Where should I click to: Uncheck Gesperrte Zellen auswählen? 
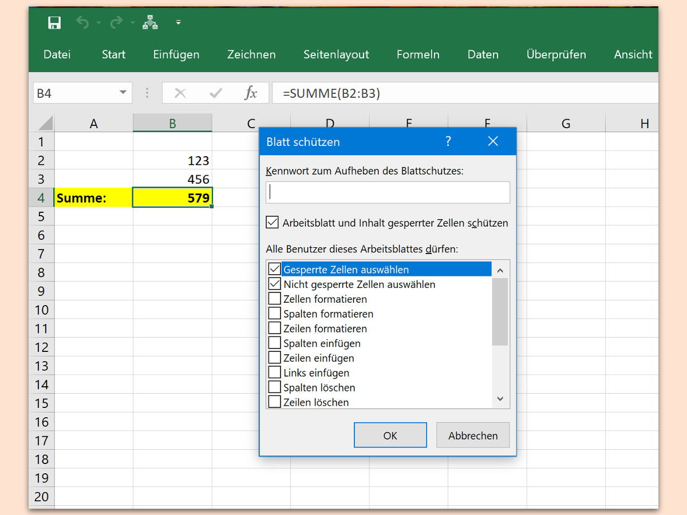[x=274, y=269]
